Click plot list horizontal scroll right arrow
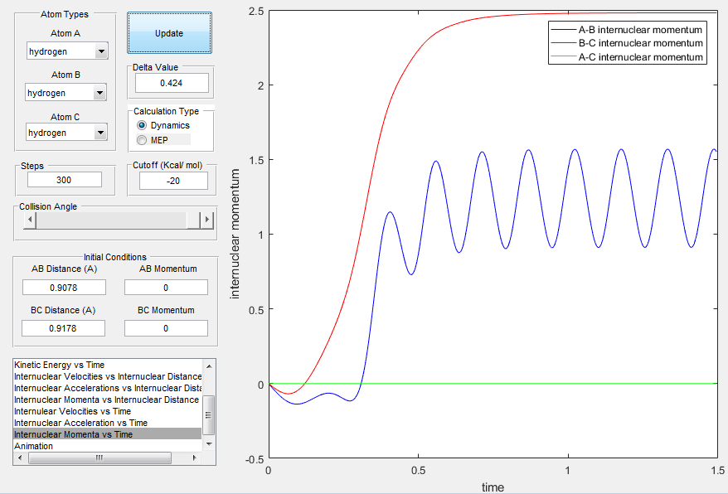Image resolution: width=728 pixels, height=494 pixels. [195, 458]
